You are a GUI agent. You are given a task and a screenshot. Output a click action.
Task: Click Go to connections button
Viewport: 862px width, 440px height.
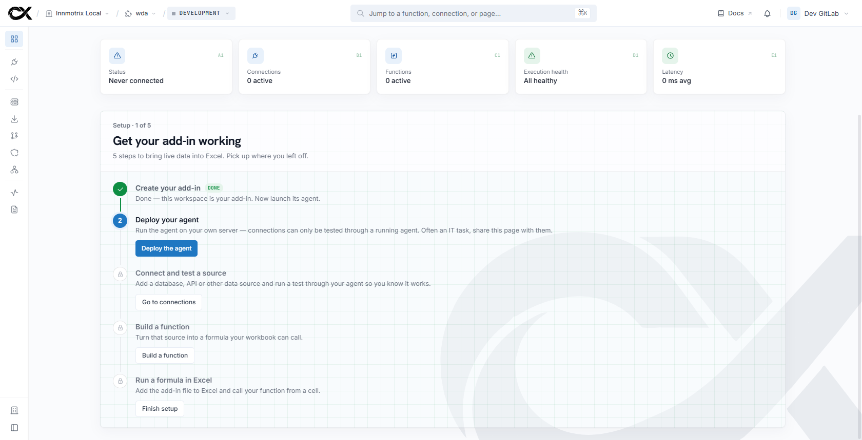click(x=169, y=302)
